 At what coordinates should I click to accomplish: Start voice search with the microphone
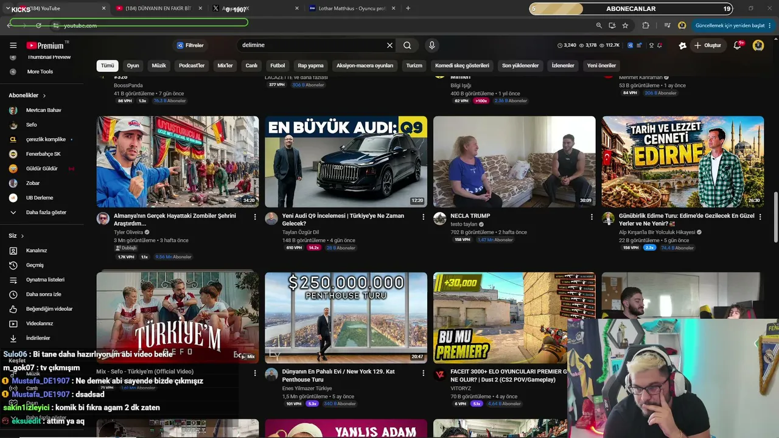[431, 45]
